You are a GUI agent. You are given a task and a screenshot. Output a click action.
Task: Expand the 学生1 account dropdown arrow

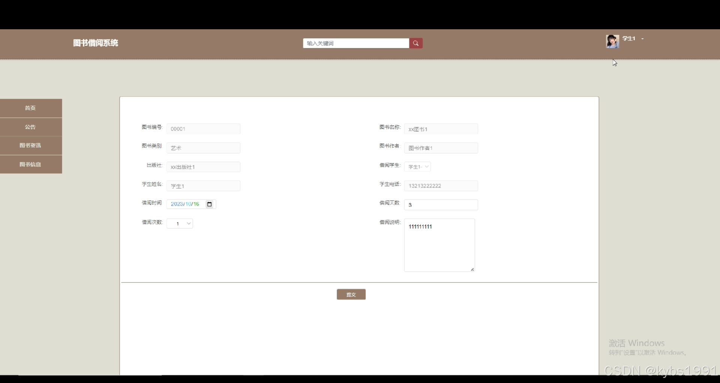point(642,39)
